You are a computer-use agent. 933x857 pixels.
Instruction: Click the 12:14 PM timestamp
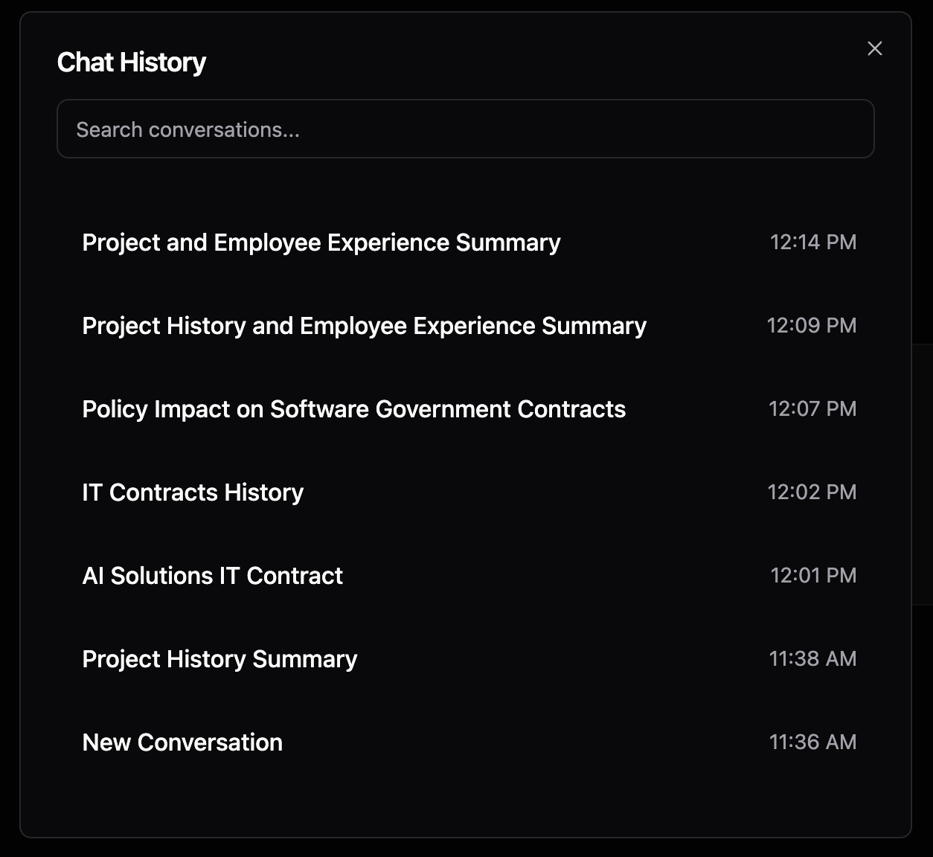click(x=812, y=242)
